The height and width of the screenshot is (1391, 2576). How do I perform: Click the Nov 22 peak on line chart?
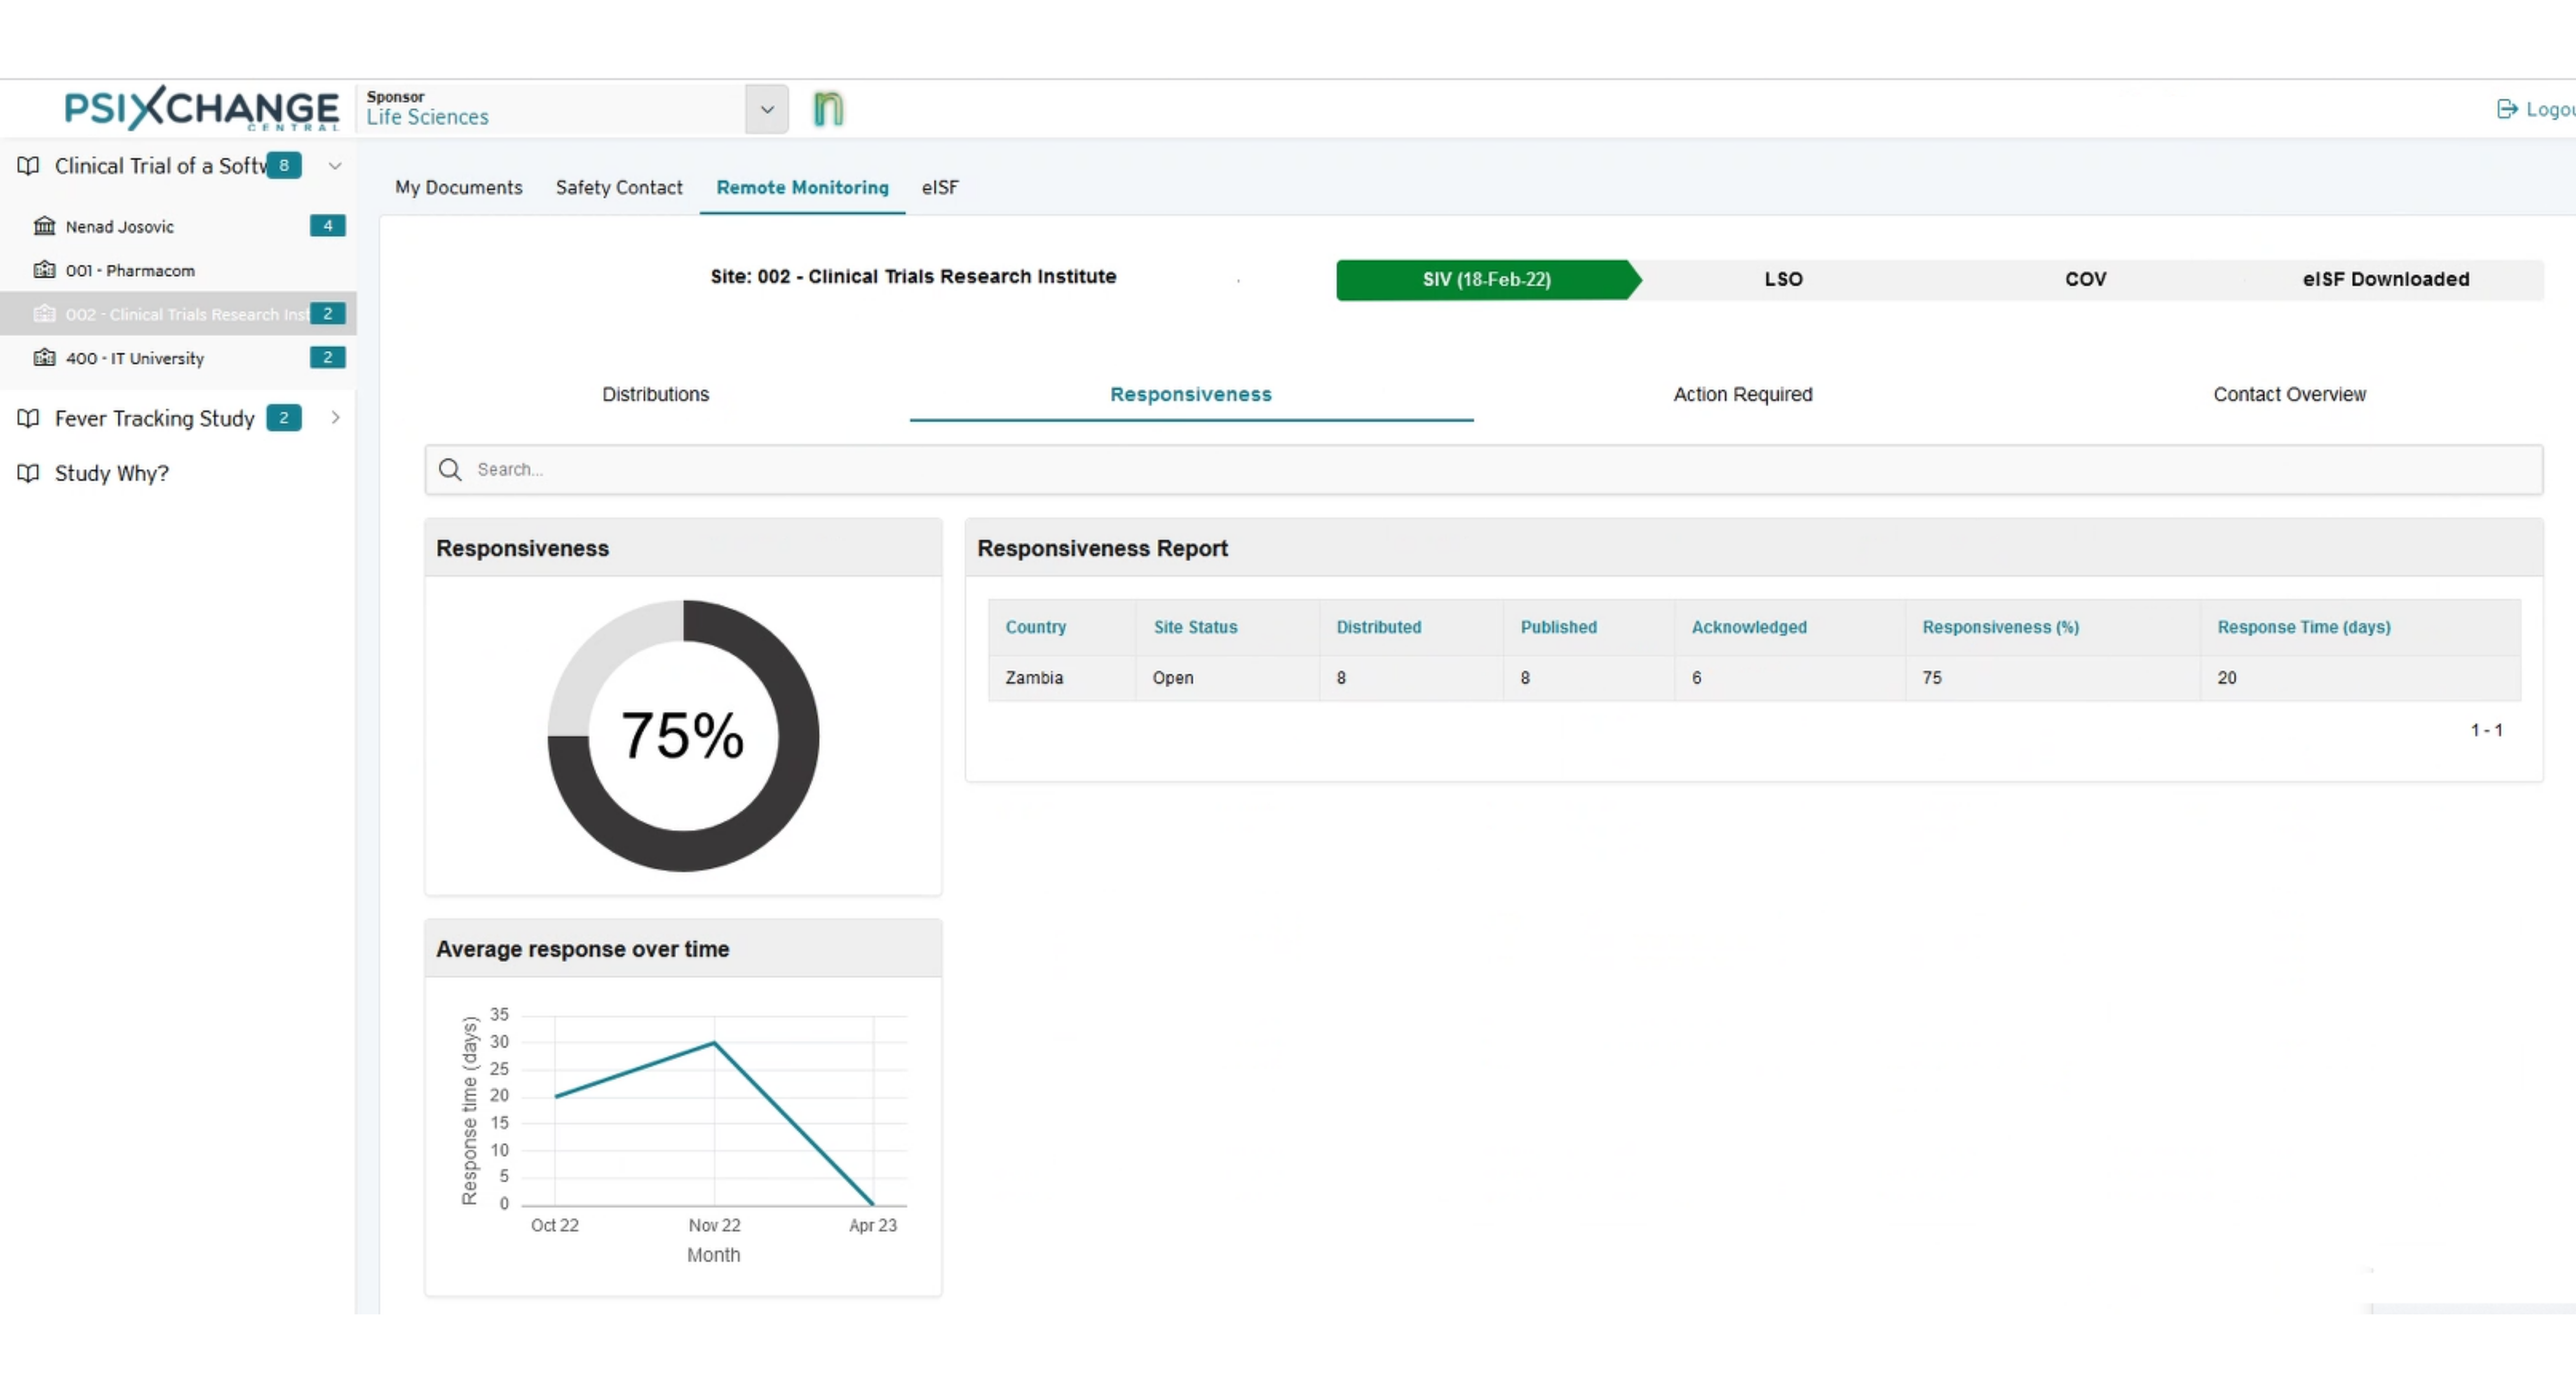[714, 1043]
